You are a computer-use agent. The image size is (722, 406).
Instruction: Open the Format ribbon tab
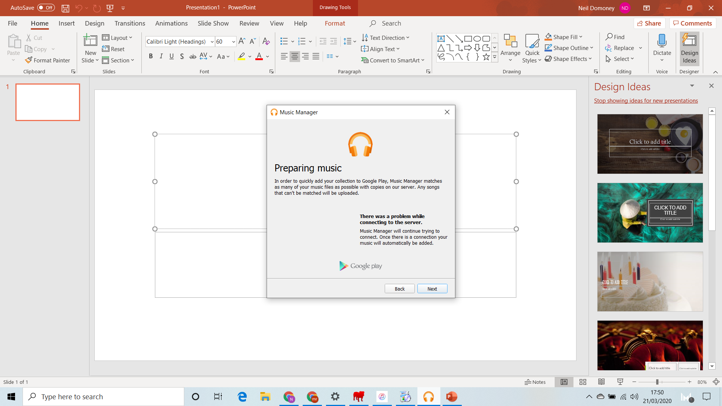click(x=335, y=23)
